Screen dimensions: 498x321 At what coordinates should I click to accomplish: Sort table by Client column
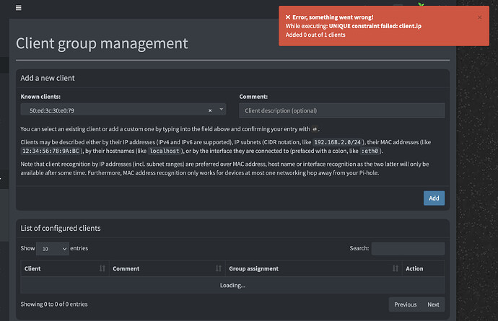[102, 268]
